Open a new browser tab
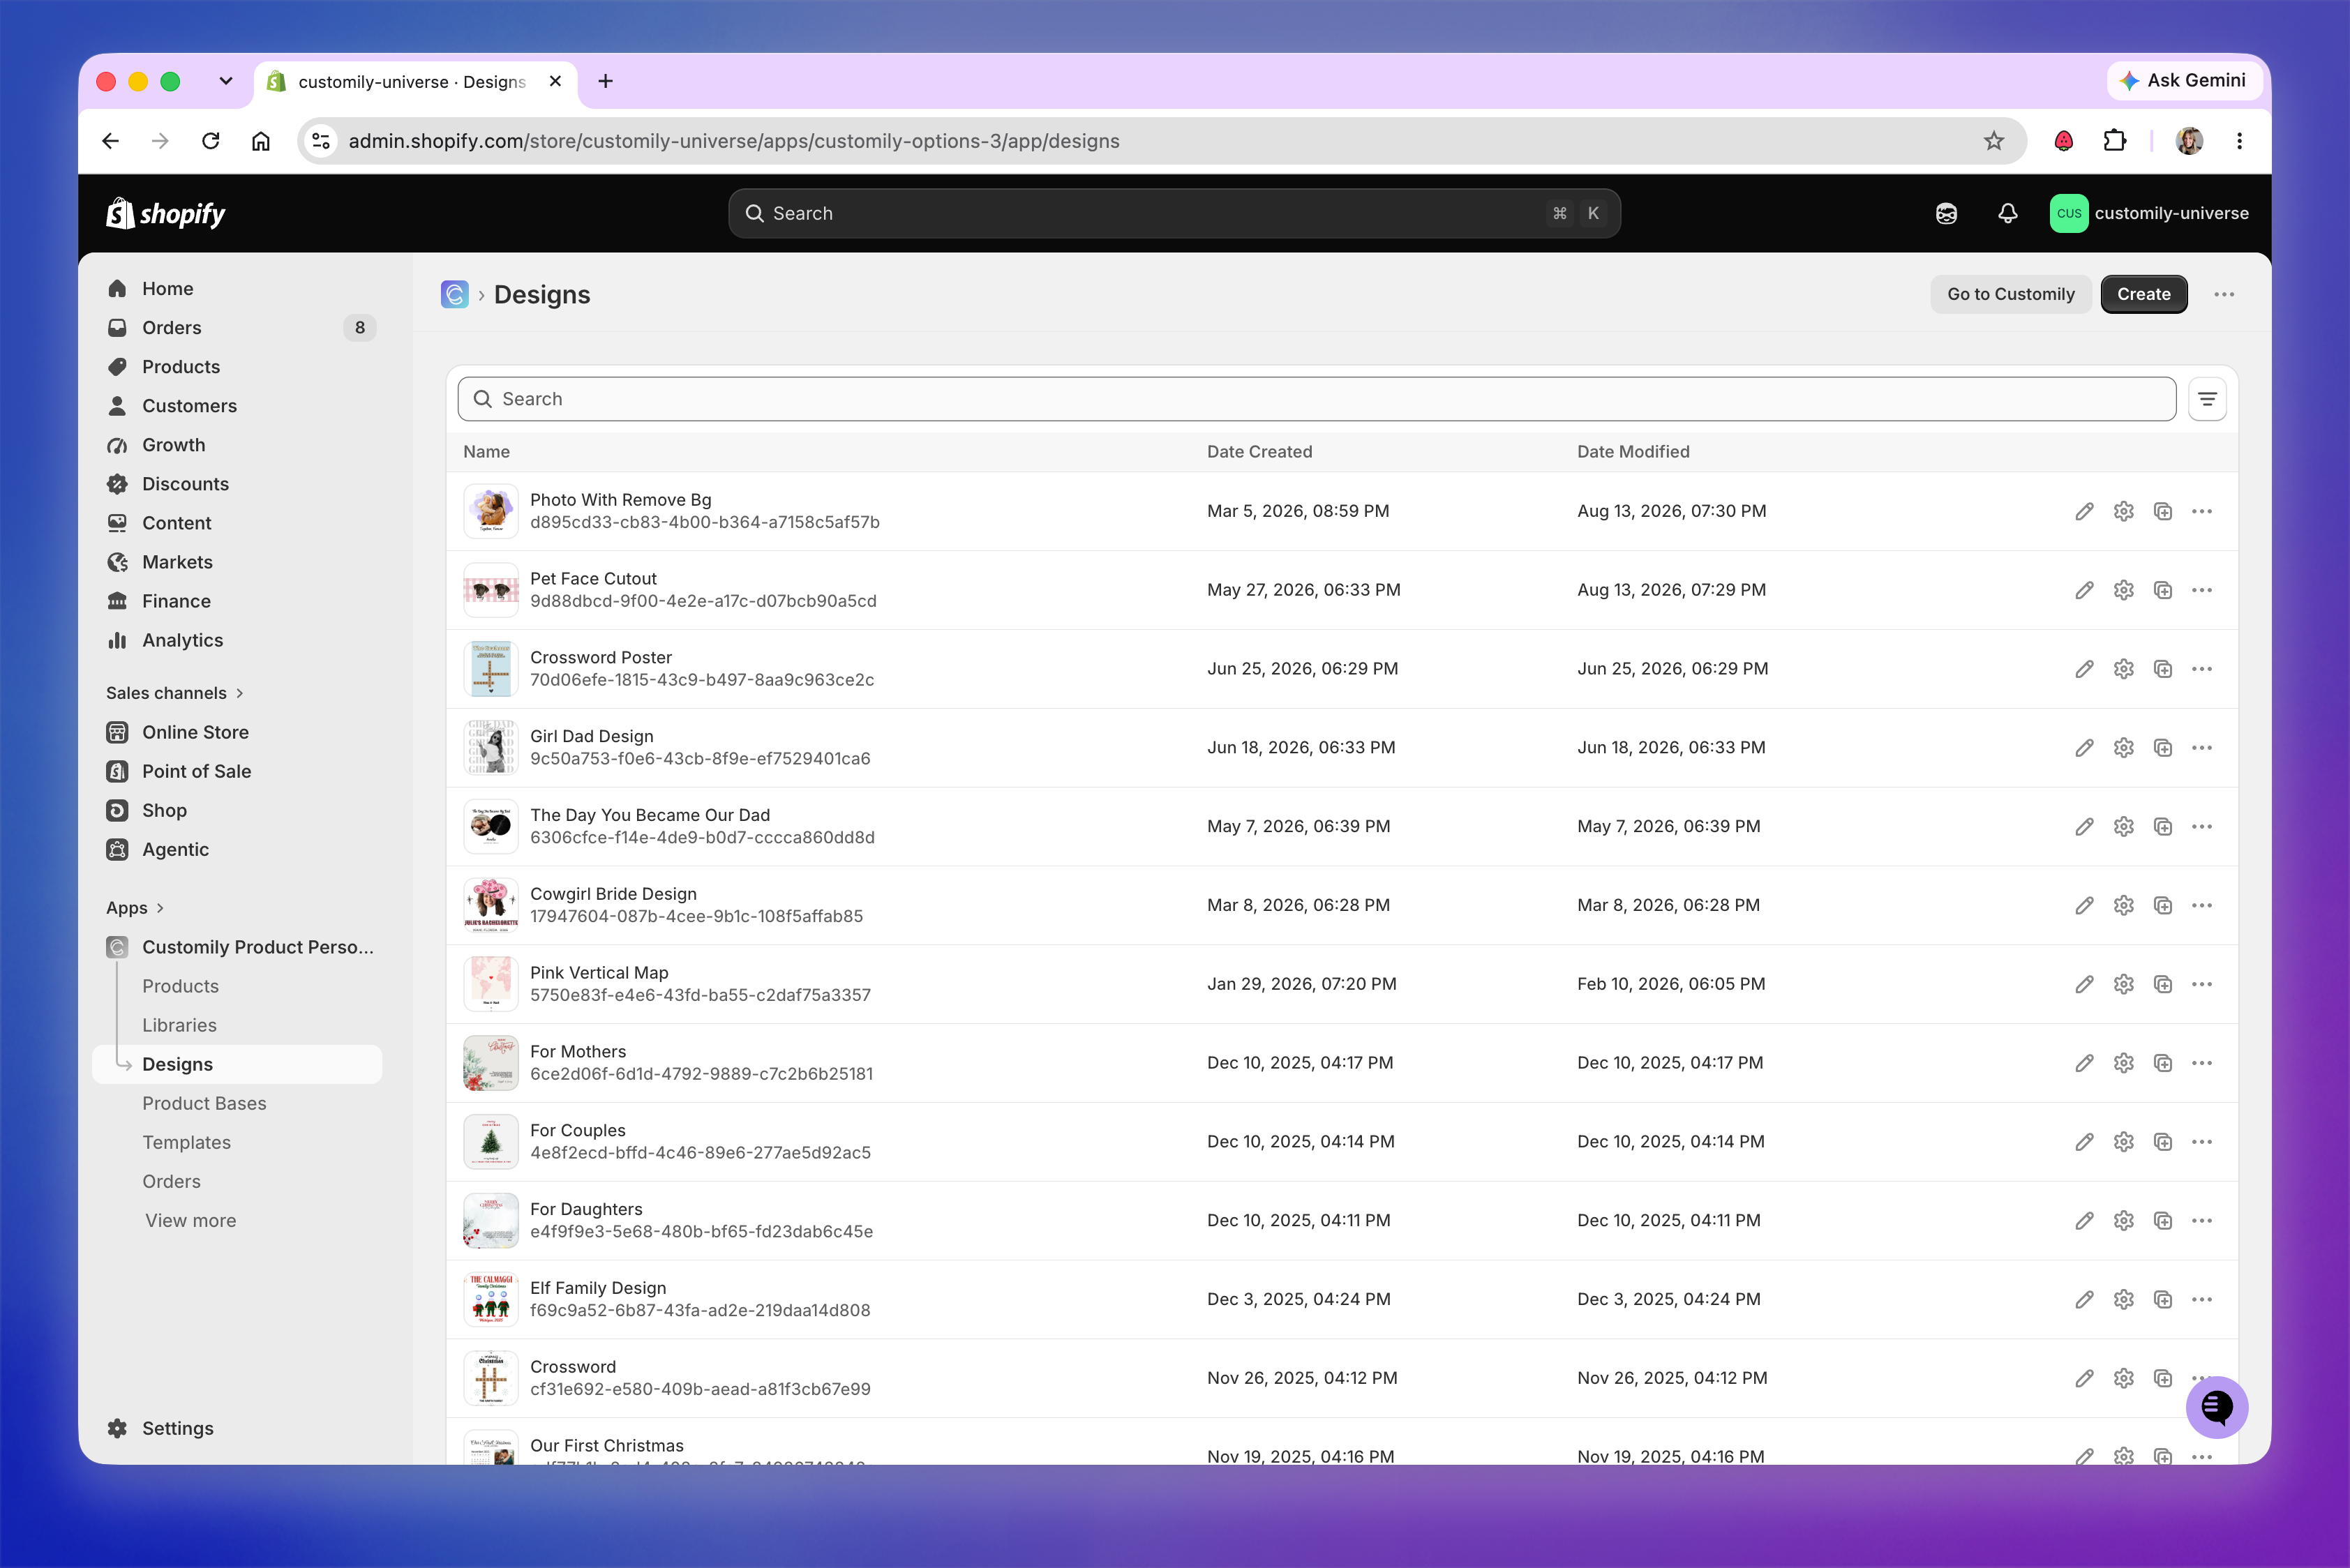Screen dimensions: 2350x1568 pos(605,81)
